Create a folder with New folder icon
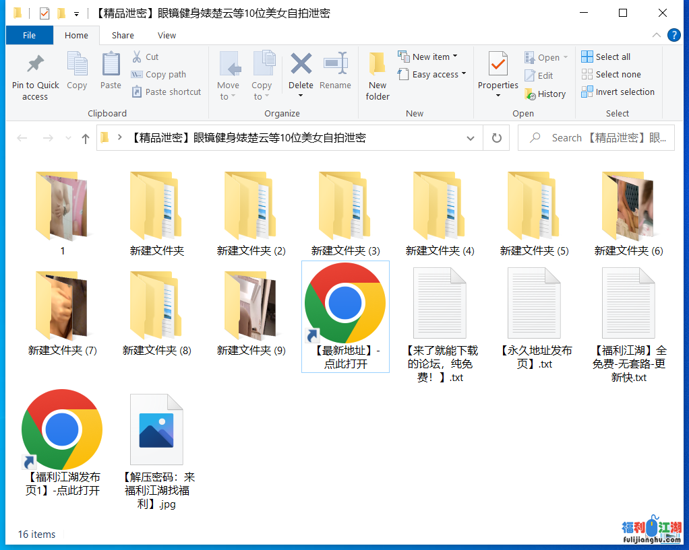 (378, 65)
